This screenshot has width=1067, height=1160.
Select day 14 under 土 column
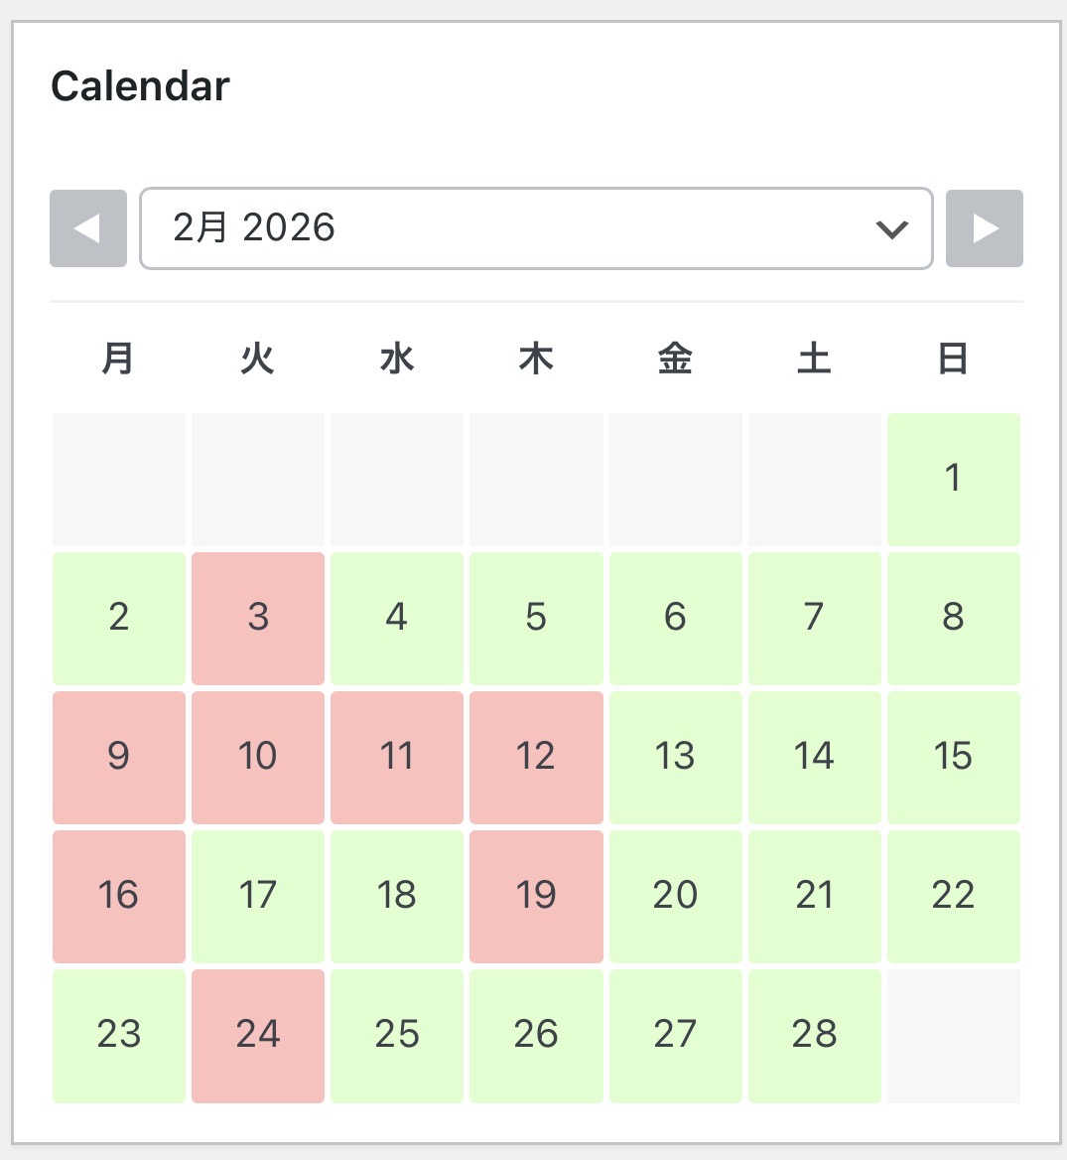coord(814,757)
